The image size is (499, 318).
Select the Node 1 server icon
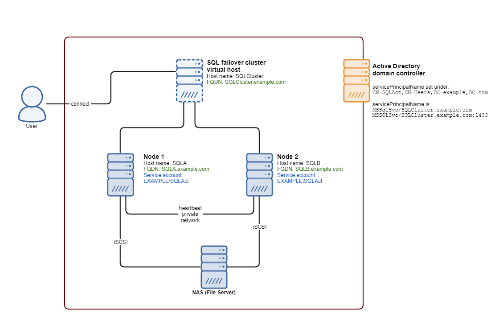120,175
